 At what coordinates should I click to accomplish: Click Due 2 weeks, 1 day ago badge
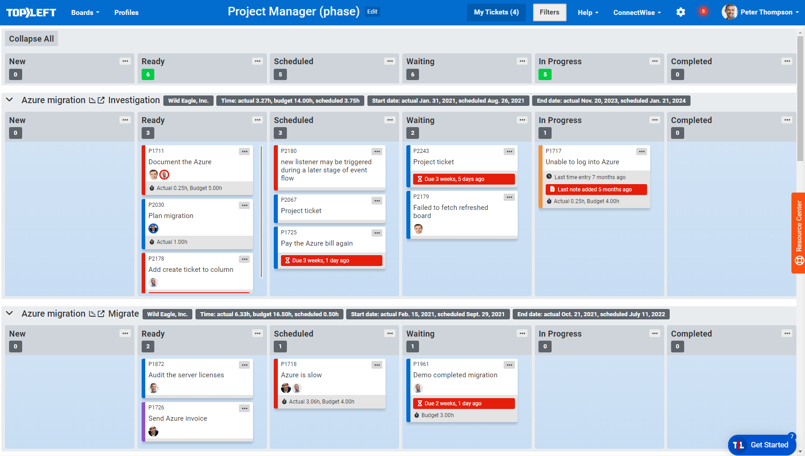point(464,404)
